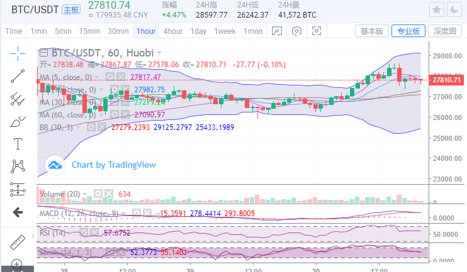Open MA 60 indicator settings gear
The image size is (467, 272).
[x=115, y=114]
